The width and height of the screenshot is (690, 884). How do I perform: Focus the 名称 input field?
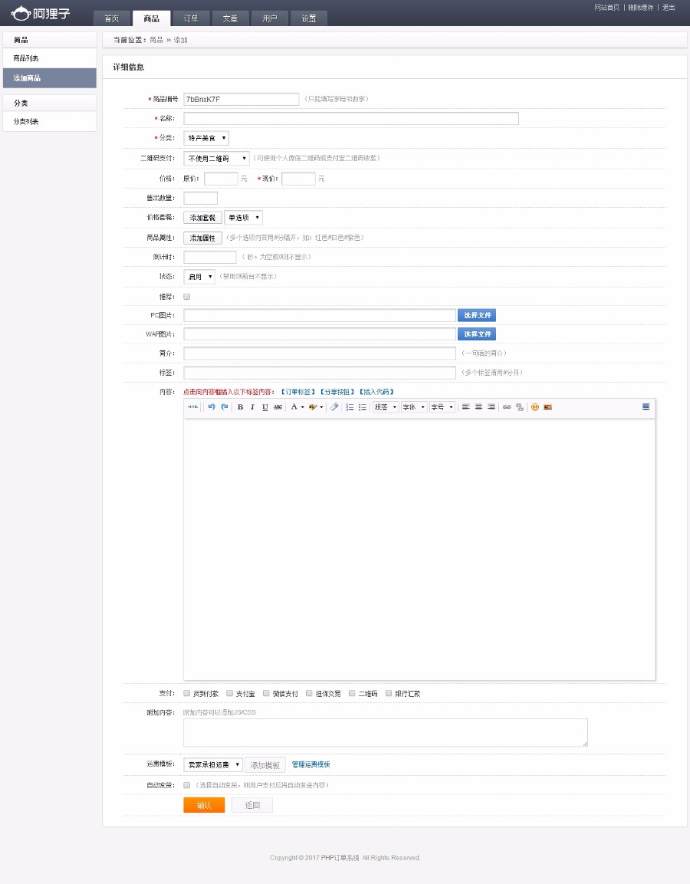coord(350,118)
